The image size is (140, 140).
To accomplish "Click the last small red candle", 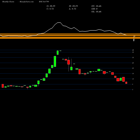I will 126,83.
